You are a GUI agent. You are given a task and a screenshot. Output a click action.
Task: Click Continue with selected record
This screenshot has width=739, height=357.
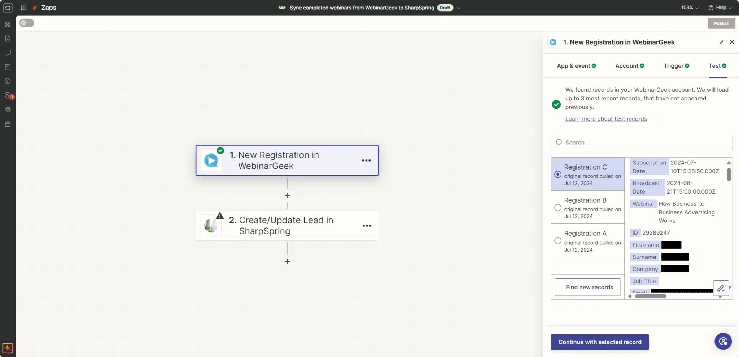(x=600, y=342)
